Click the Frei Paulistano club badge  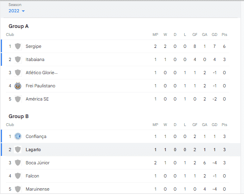[18, 86]
